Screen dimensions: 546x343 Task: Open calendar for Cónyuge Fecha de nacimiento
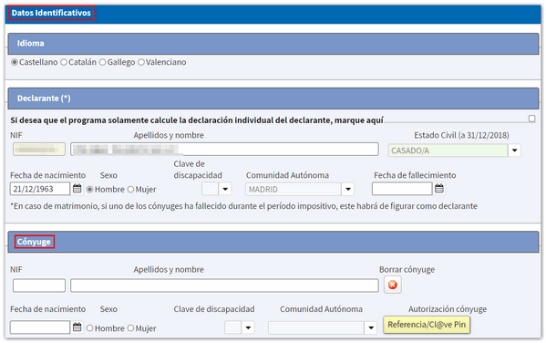(77, 327)
